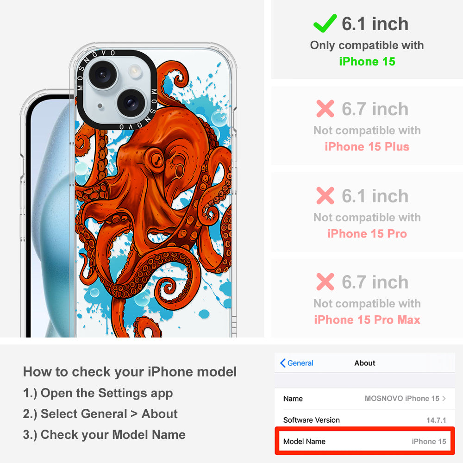Select the Model Name row
The image size is (463, 463).
pyautogui.click(x=365, y=441)
